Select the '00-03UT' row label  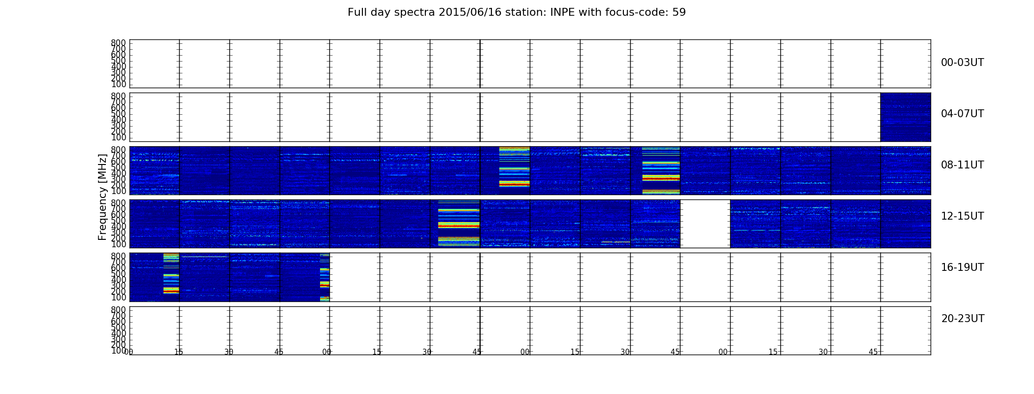point(962,63)
